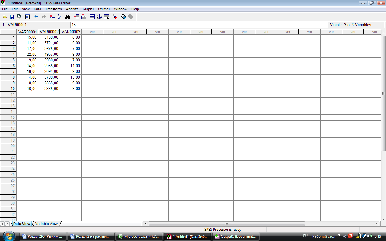This screenshot has width=386, height=241.
Task: Open Weight Cases via the scales icon
Action: click(99, 17)
